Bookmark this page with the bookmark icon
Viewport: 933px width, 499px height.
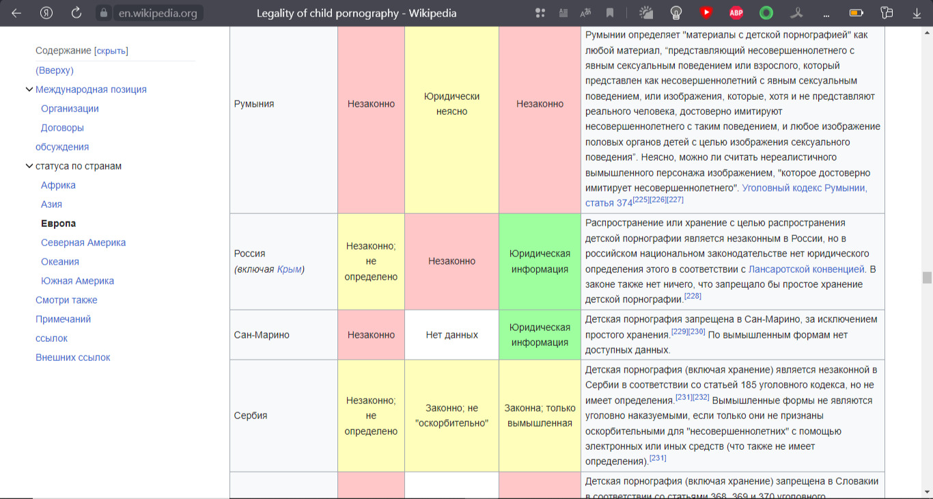pos(610,13)
